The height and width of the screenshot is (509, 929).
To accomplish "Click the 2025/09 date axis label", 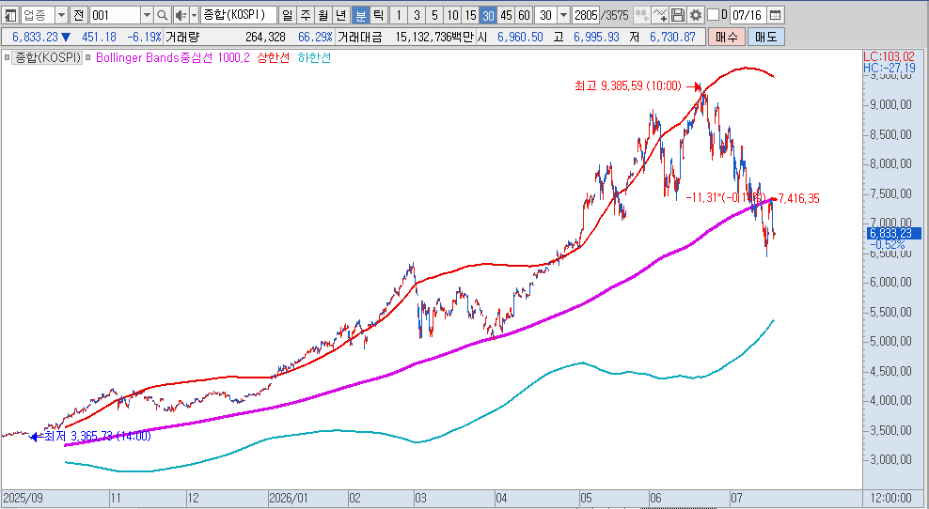I will tap(24, 499).
